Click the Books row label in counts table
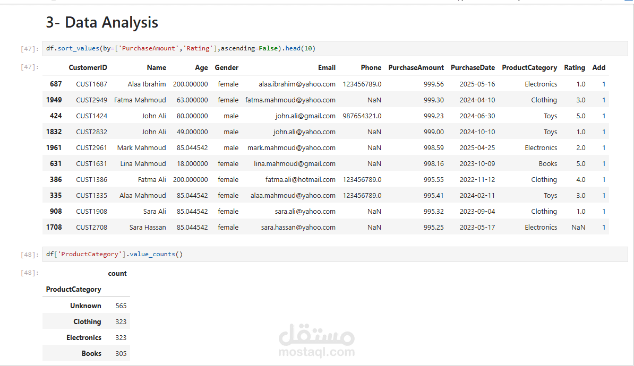Viewport: 634px width, 366px height. click(91, 353)
